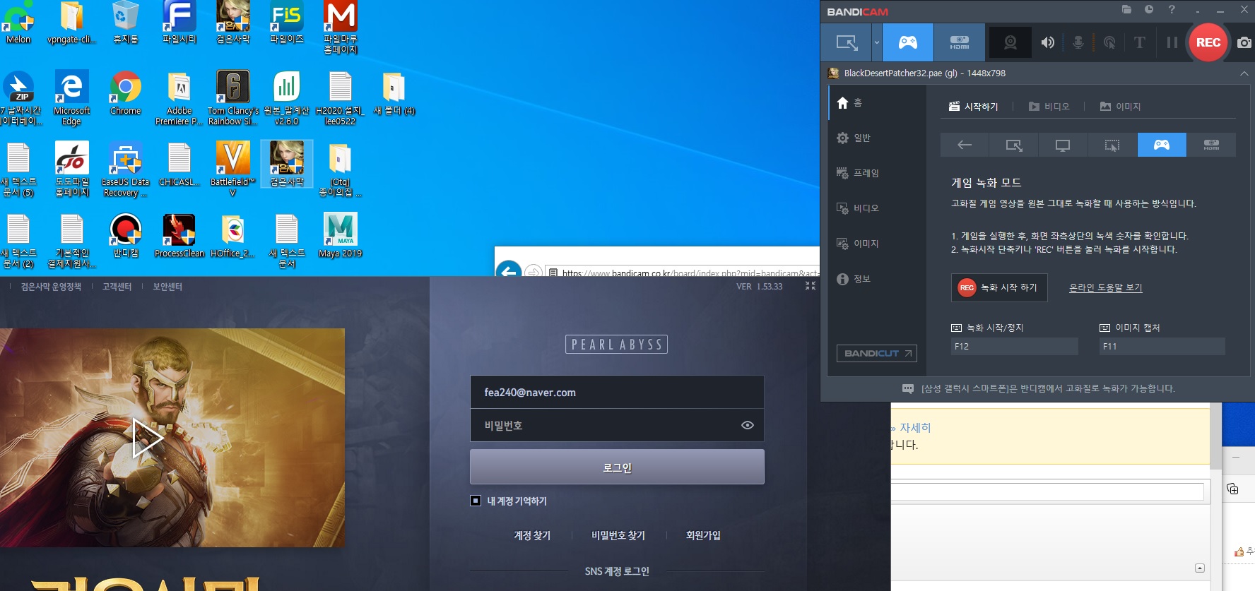Switch to 비디오 tab in home panel
Viewport: 1255px width, 591px height.
point(1049,107)
